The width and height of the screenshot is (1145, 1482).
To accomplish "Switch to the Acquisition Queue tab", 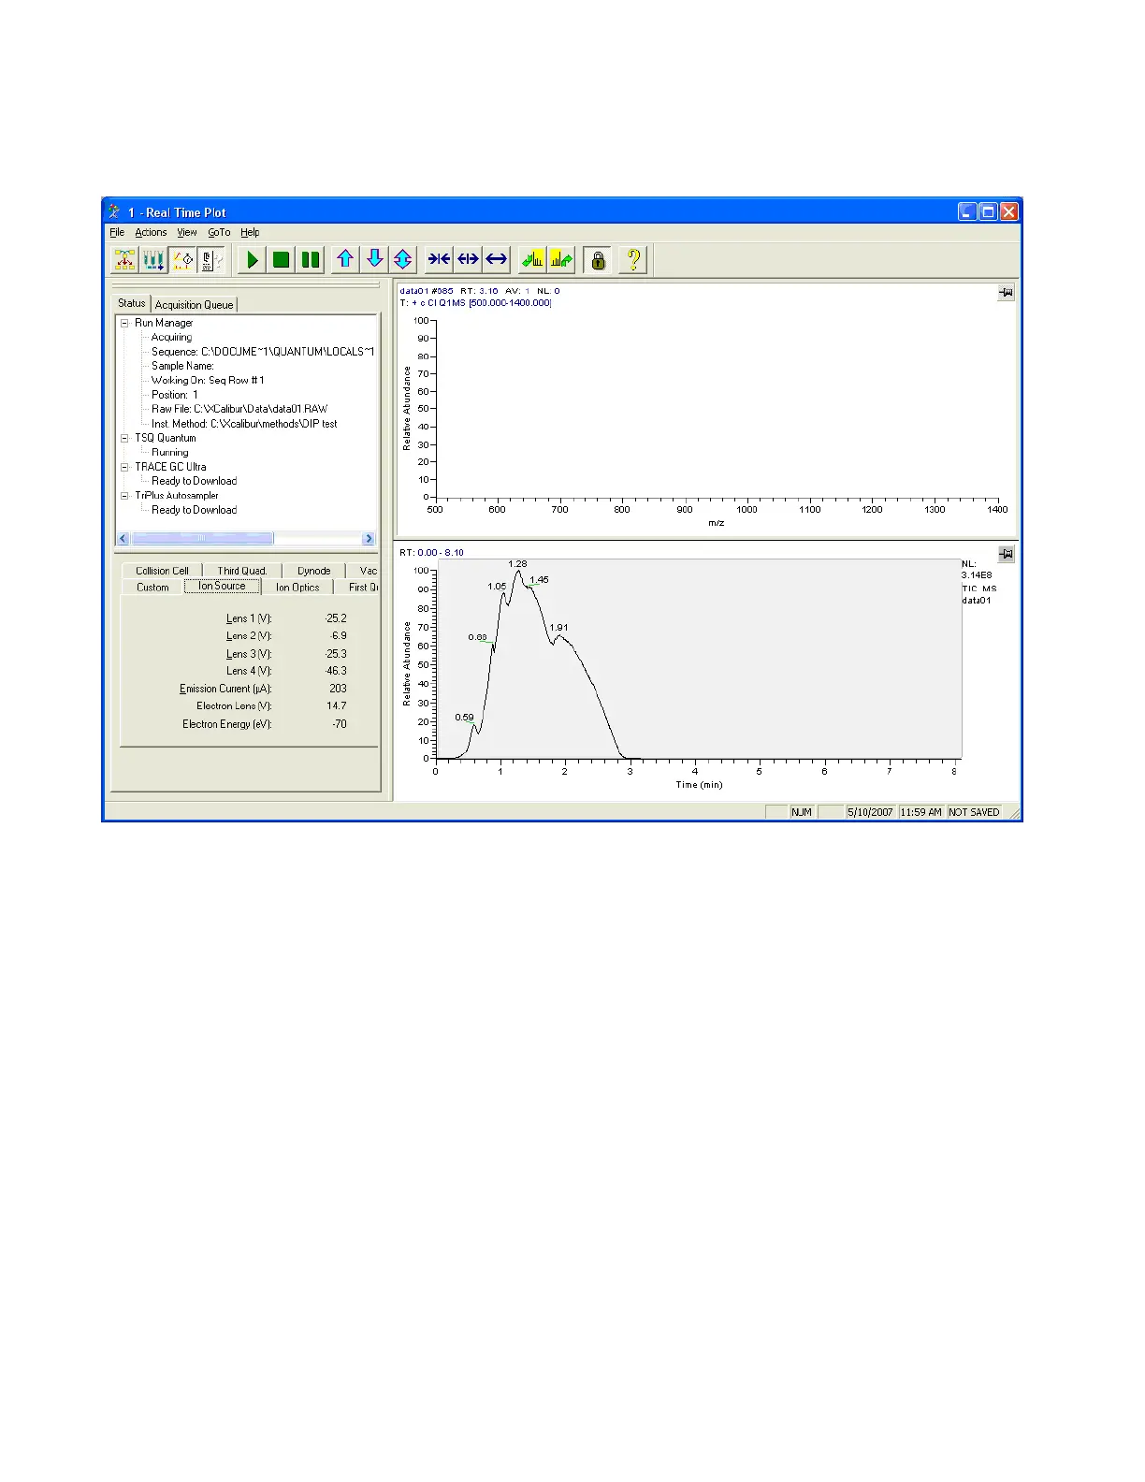I will [195, 304].
